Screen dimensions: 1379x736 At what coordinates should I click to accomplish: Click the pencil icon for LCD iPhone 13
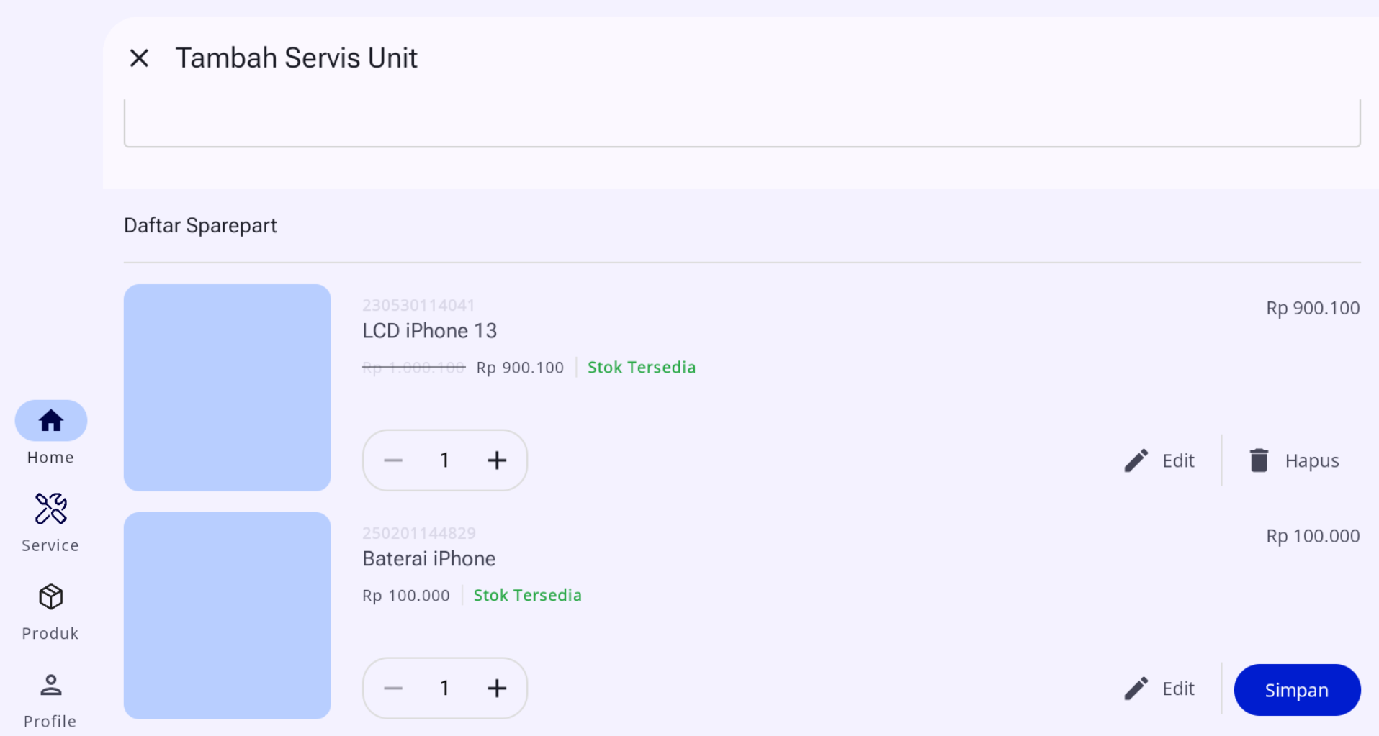pos(1136,460)
